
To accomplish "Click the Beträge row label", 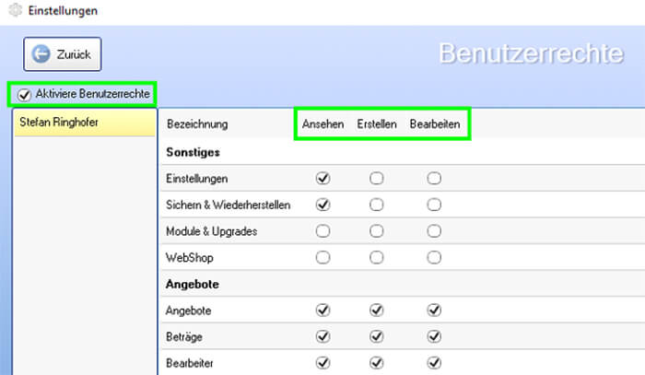I will coord(184,337).
